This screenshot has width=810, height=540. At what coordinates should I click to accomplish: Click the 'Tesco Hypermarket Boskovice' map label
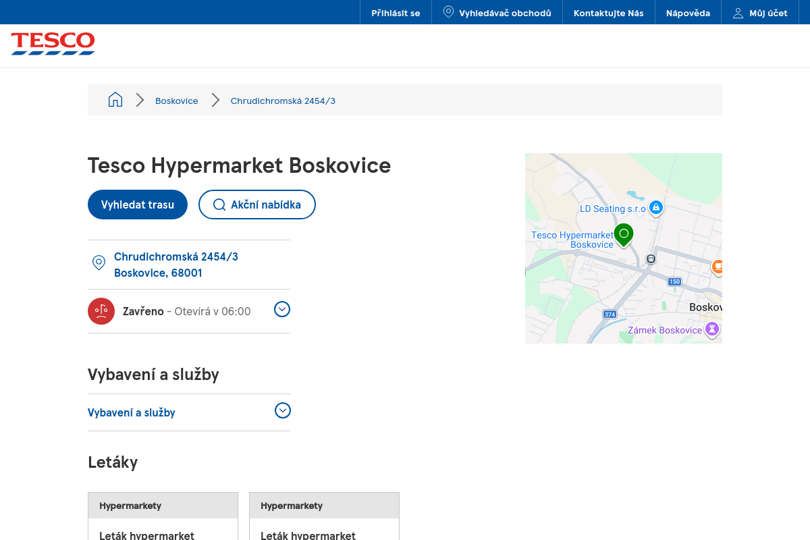coord(572,240)
